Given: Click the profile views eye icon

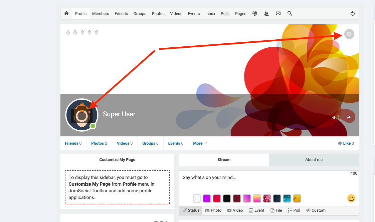Looking at the screenshot, I should (334, 117).
